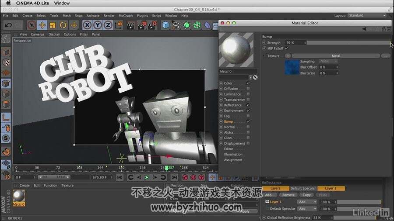Screen dimensions: 394x221
Task: Click the spline pen tool icon
Action: click(x=176, y=25)
